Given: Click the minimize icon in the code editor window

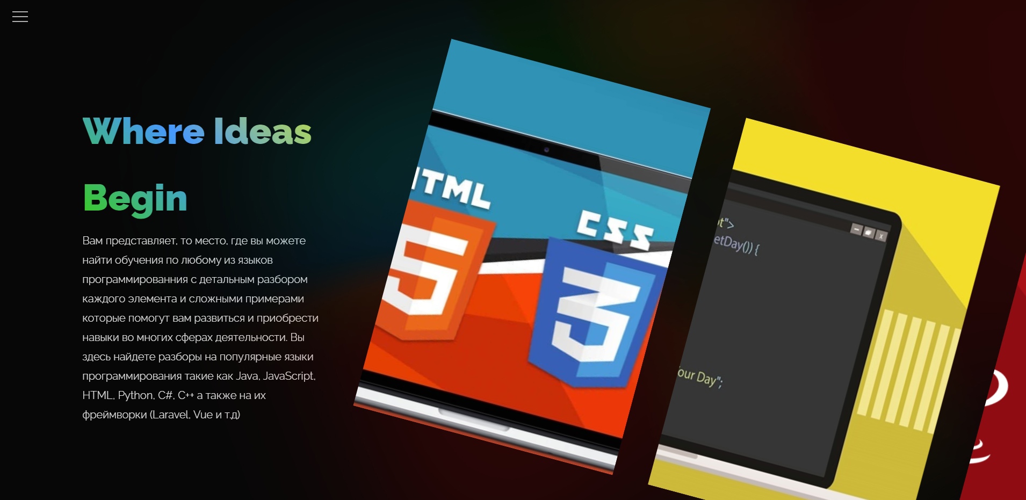Looking at the screenshot, I should 857,229.
